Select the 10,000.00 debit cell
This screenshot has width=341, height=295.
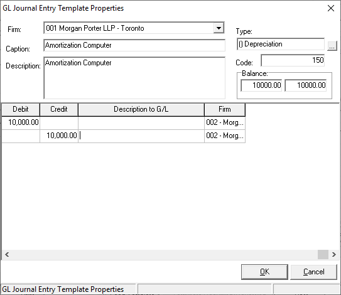click(x=21, y=122)
